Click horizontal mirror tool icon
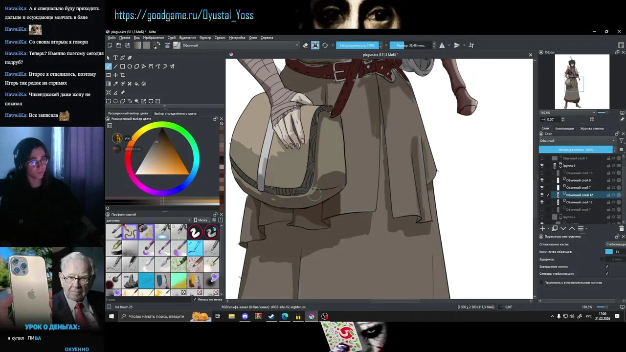The height and width of the screenshot is (352, 626). [x=442, y=45]
